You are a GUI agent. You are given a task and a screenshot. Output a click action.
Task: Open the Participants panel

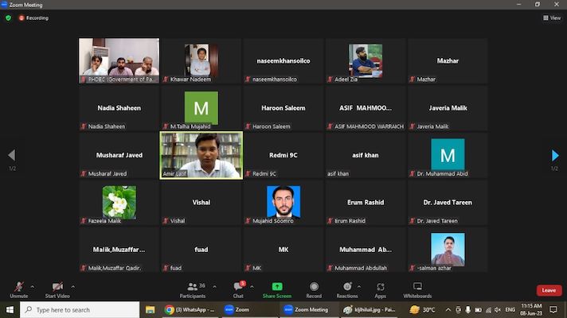pos(193,288)
